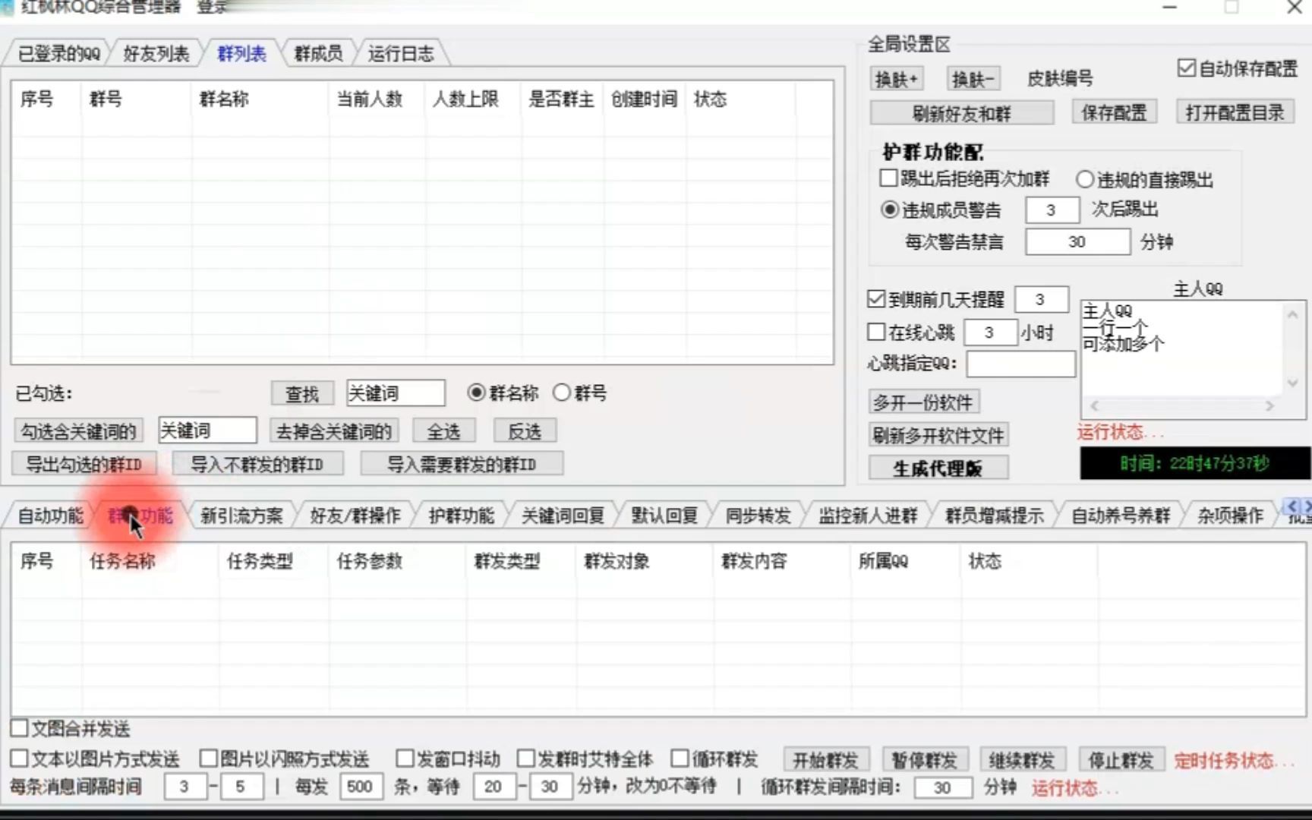Viewport: 1312px width, 820px height.
Task: Click the 换肤- button
Action: [x=973, y=79]
